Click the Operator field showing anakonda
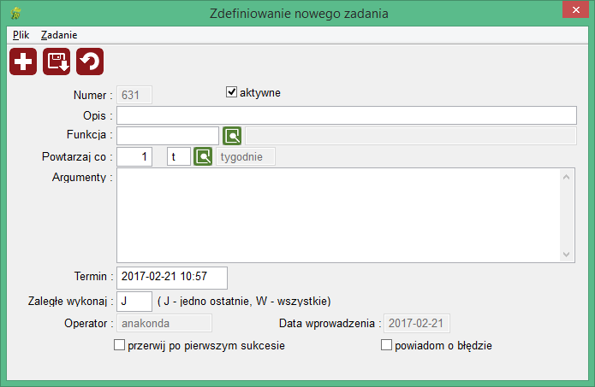 coord(164,324)
